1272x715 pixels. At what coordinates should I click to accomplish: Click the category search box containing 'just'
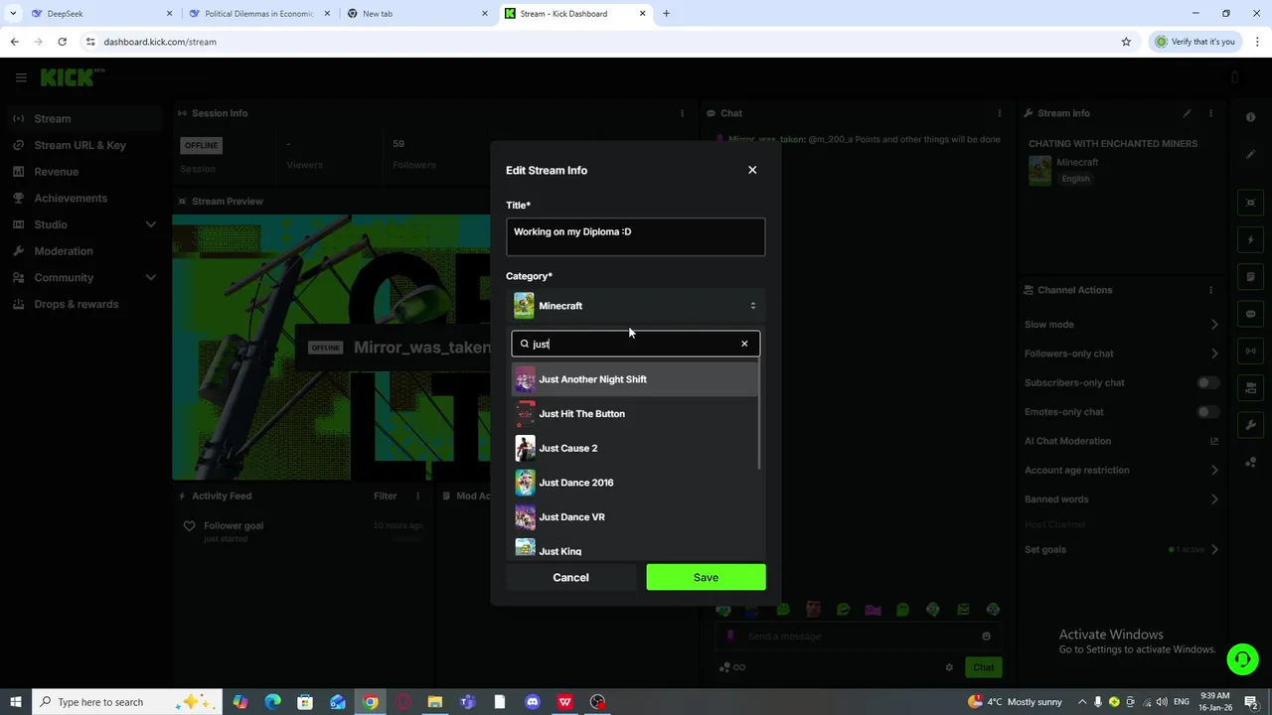(x=636, y=344)
